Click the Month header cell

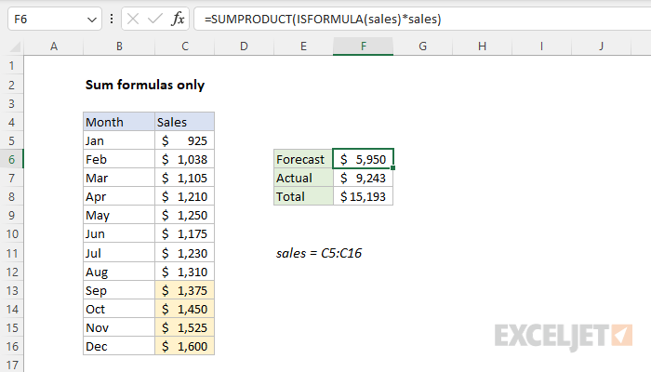click(x=119, y=122)
